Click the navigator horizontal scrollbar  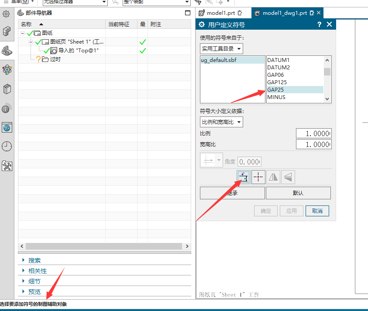100,246
